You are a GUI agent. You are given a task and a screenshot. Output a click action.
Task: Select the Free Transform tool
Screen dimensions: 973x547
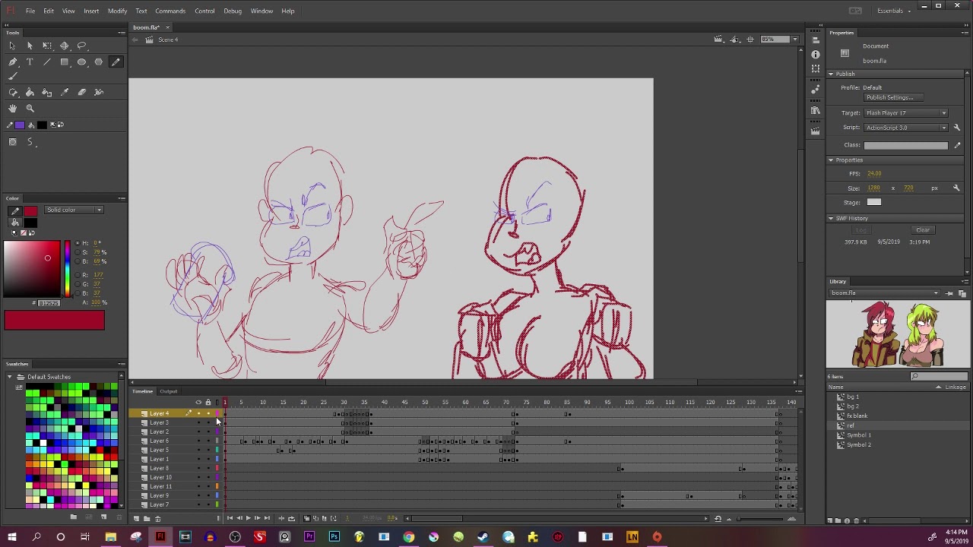coord(47,46)
